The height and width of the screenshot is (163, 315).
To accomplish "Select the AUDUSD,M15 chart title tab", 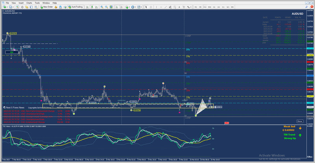I will 10,11.
